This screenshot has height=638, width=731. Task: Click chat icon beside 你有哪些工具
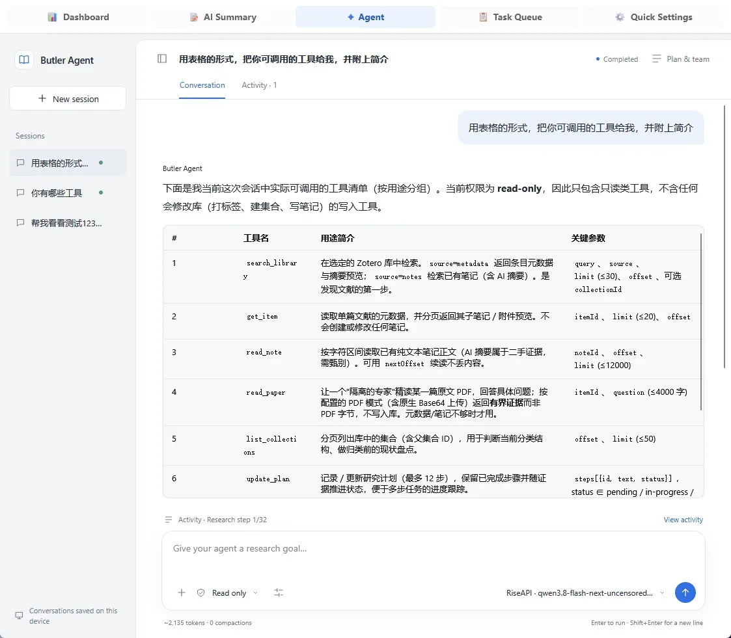click(x=20, y=193)
